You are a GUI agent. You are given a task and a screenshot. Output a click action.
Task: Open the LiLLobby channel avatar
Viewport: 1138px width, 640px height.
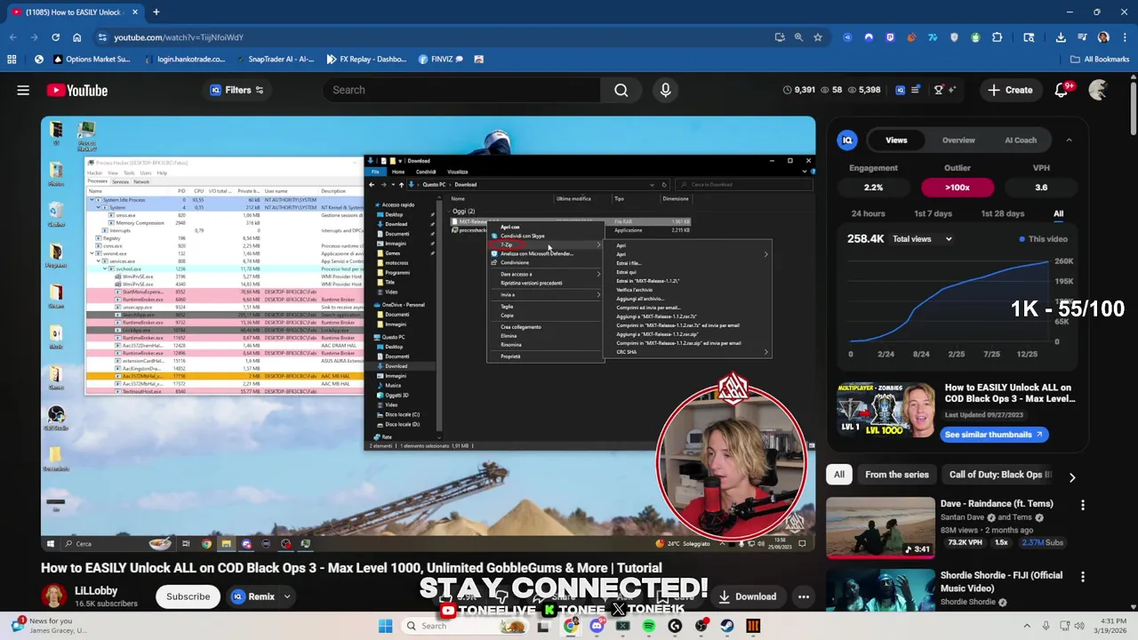(x=54, y=596)
